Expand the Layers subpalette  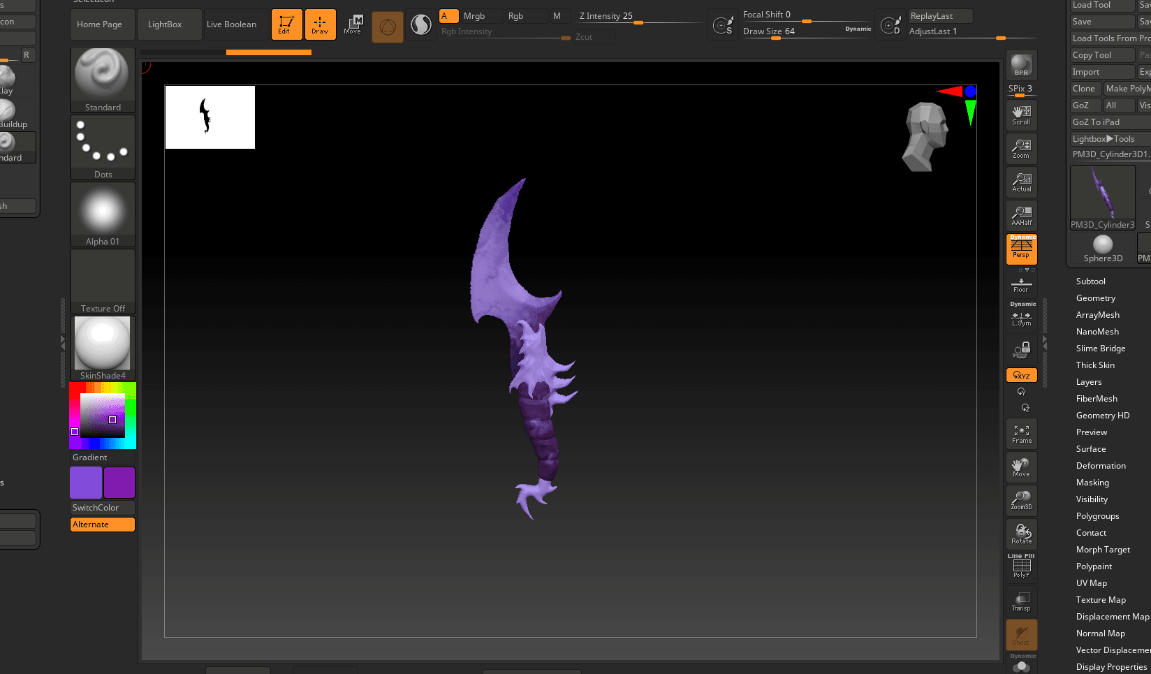tap(1089, 382)
